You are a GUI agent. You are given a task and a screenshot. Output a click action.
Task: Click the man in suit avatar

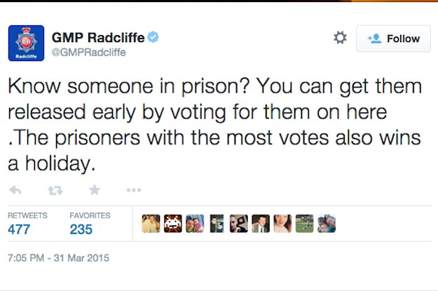click(x=261, y=224)
